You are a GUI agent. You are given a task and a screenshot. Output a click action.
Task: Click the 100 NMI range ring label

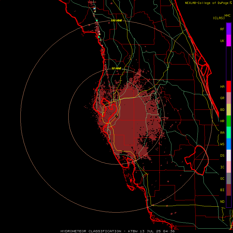pyautogui.click(x=116, y=20)
